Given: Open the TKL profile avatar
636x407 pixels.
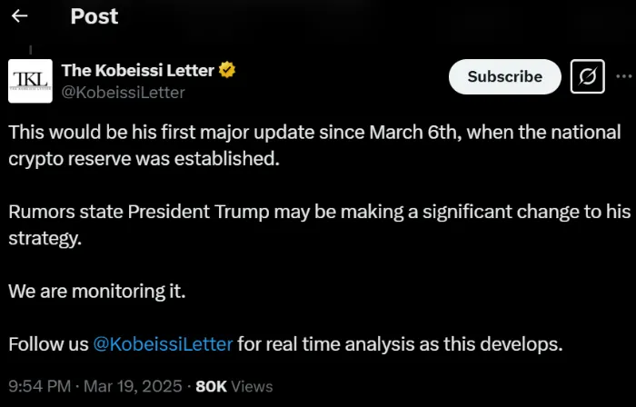Looking at the screenshot, I should click(x=30, y=80).
